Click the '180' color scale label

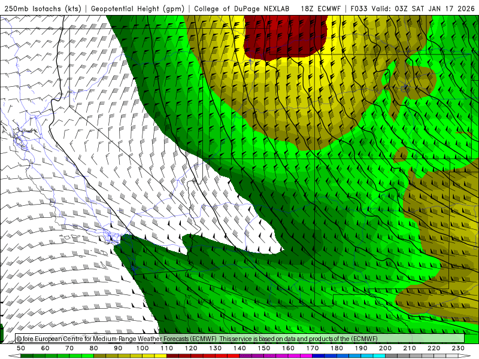point(336,348)
